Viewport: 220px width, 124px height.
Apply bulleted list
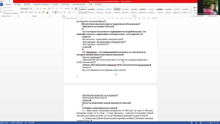(x=53, y=9)
